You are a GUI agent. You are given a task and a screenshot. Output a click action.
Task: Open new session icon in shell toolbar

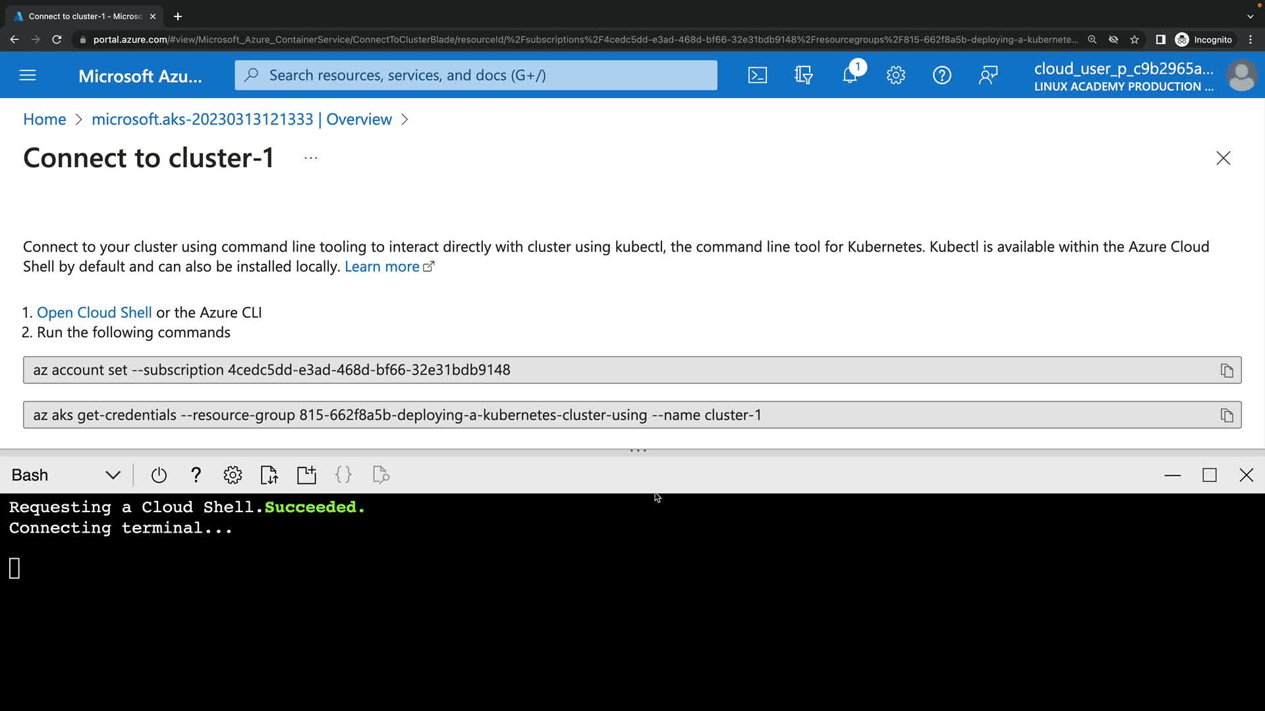(306, 475)
